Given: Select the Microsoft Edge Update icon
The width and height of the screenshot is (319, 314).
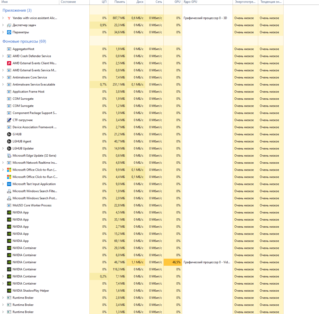Looking at the screenshot, I should coord(9,156).
